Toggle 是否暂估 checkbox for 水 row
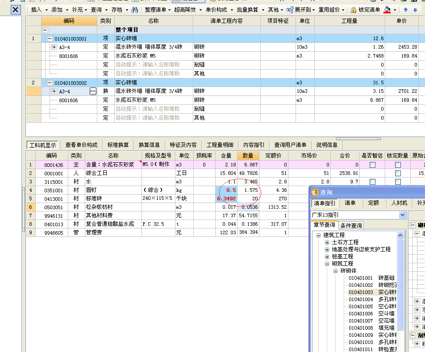This screenshot has width=425, height=352. click(372, 182)
